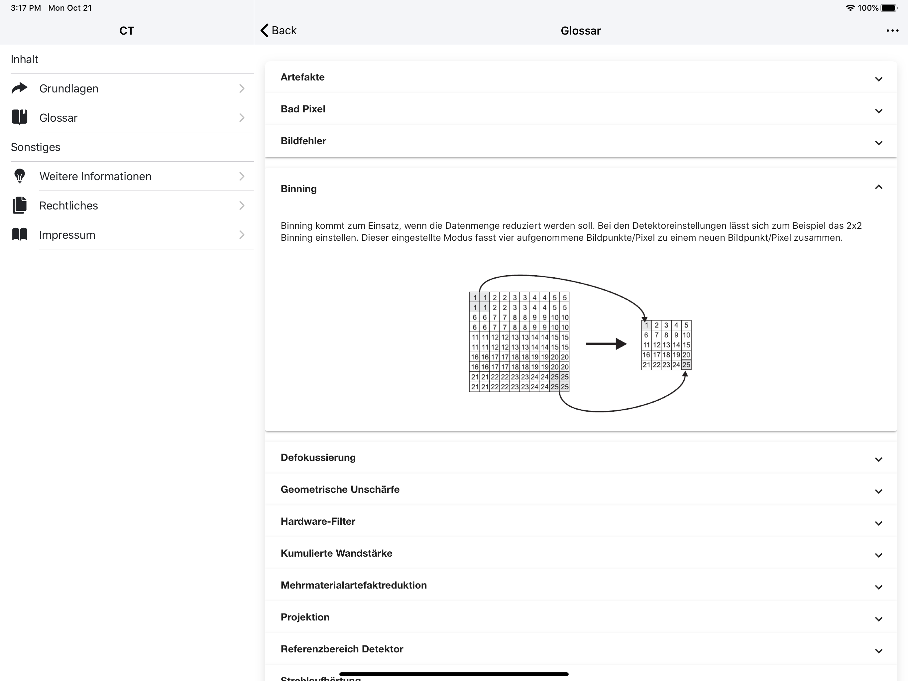Open Weitere Informationen in the sidebar

coord(127,176)
